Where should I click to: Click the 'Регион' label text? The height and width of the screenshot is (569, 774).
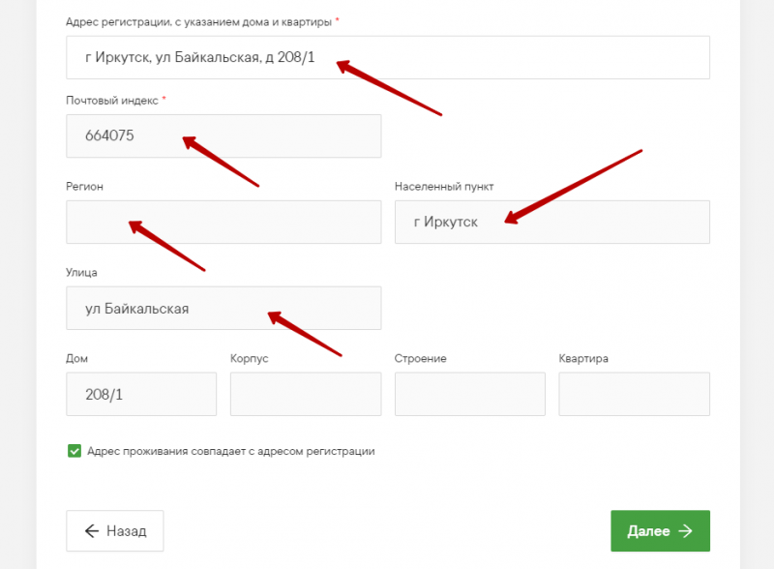pyautogui.click(x=84, y=186)
